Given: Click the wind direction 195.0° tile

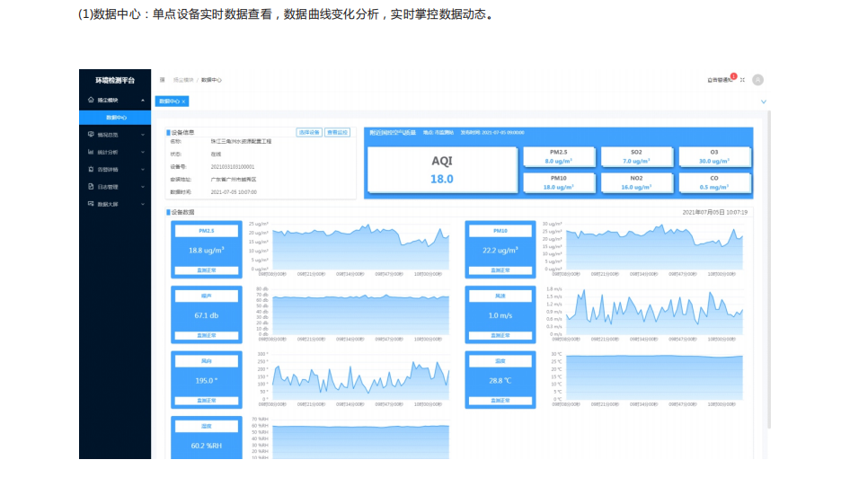Looking at the screenshot, I should click(207, 379).
